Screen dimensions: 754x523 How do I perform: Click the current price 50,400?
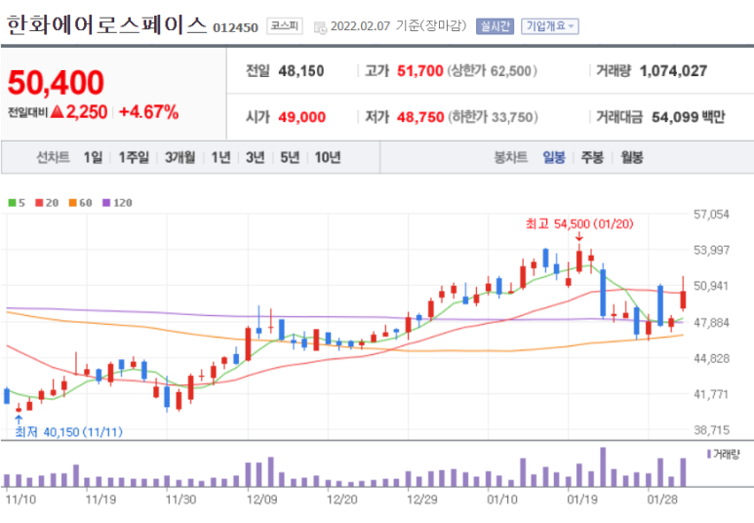56,82
